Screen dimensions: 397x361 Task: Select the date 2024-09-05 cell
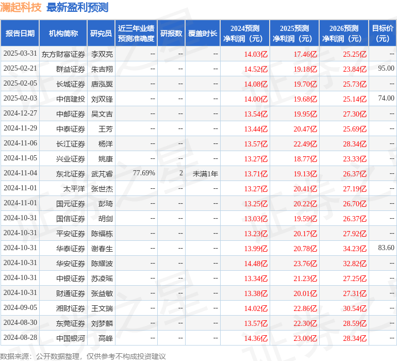(20, 307)
